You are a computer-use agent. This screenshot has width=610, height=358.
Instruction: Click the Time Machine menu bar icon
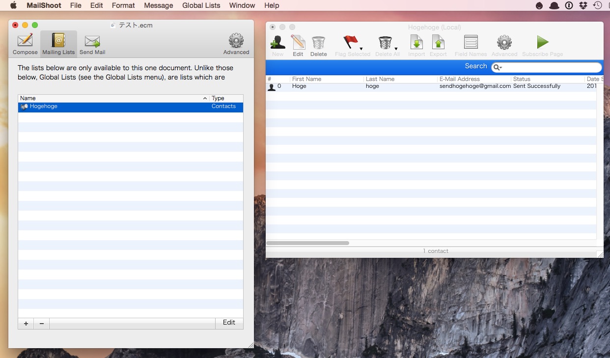click(597, 5)
